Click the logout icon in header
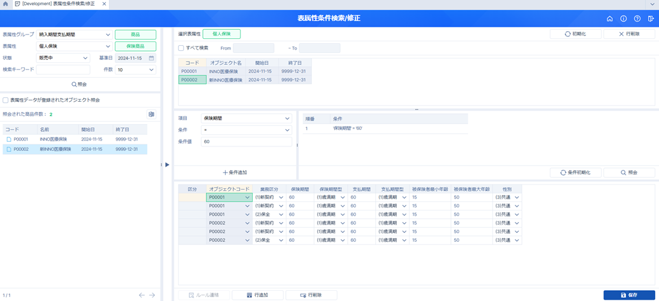Viewport: 659px width, 301px height. pos(651,19)
